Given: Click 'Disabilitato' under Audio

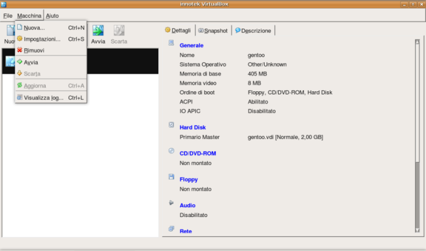Looking at the screenshot, I should pos(194,215).
